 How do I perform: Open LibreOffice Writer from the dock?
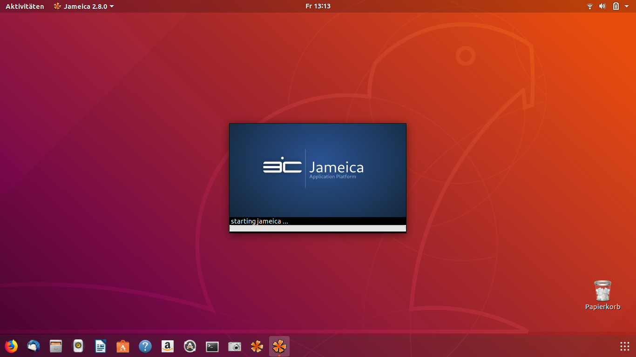point(101,346)
